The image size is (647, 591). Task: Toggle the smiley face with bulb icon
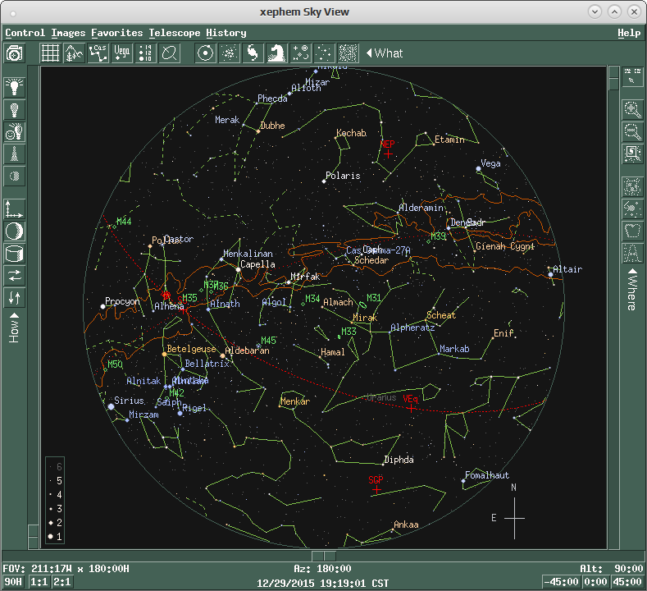coord(15,132)
